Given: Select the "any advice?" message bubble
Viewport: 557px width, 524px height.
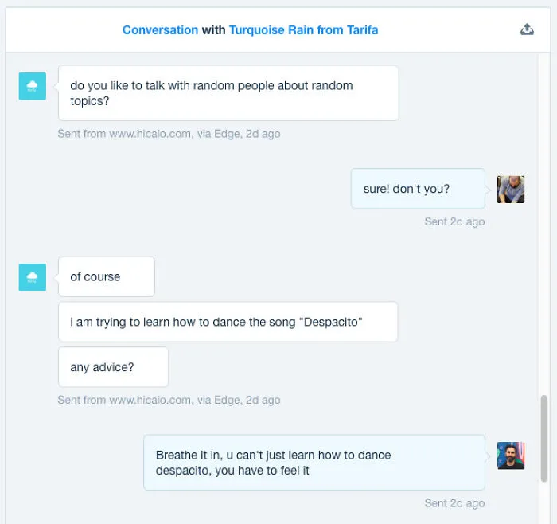Looking at the screenshot, I should click(x=113, y=367).
